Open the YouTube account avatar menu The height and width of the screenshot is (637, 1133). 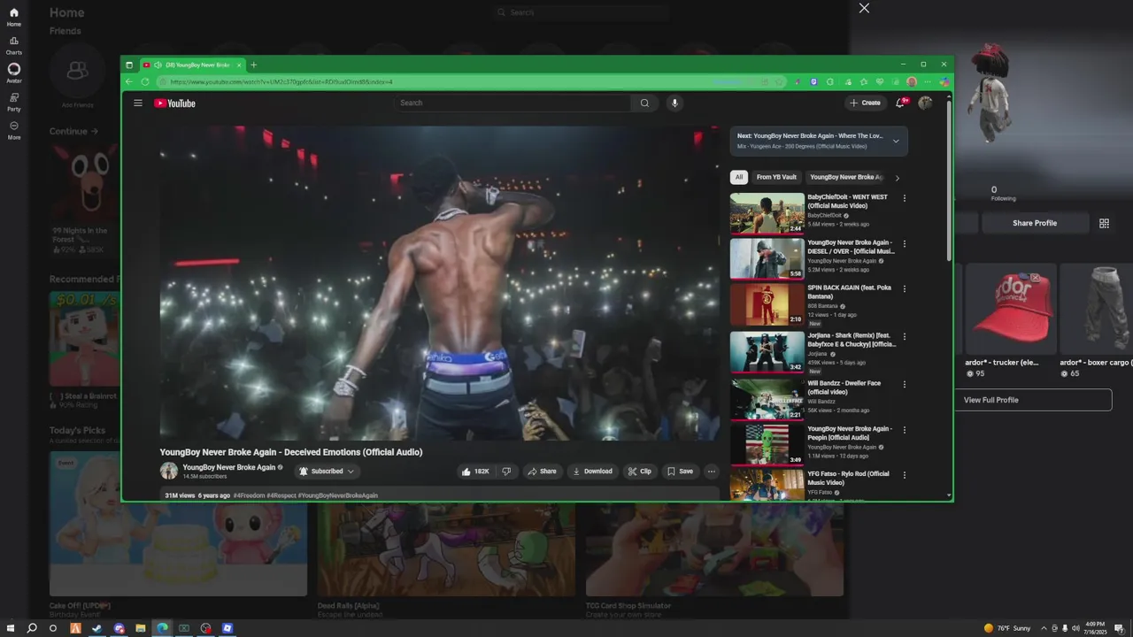pos(925,103)
